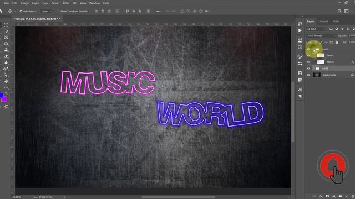355x199 pixels.
Task: Click the zoom percentage field in status bar
Action: 16,197
